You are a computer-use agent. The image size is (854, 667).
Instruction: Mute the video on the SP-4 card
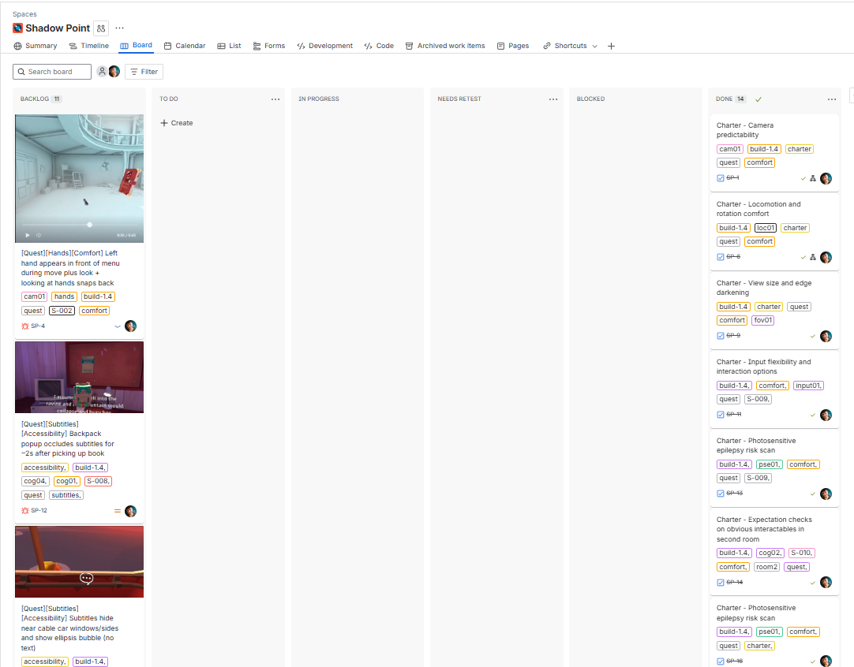pos(39,235)
